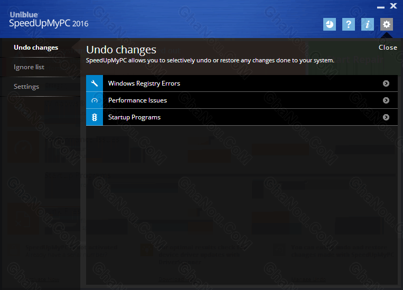Open the Performance Issues row
The image size is (403, 290).
[x=242, y=100]
